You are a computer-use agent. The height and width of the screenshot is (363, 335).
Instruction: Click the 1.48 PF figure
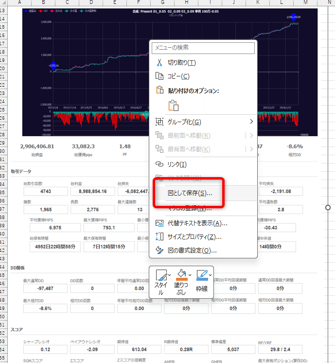[125, 146]
